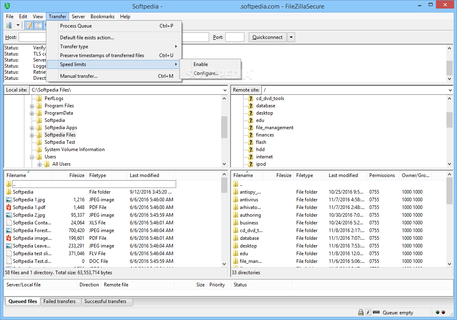This screenshot has width=457, height=320.
Task: Toggle the local directory tree icon
Action: pyautogui.click(x=39, y=25)
